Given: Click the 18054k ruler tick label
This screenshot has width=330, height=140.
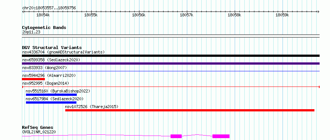Looking at the screenshot, I should (x=43, y=15).
